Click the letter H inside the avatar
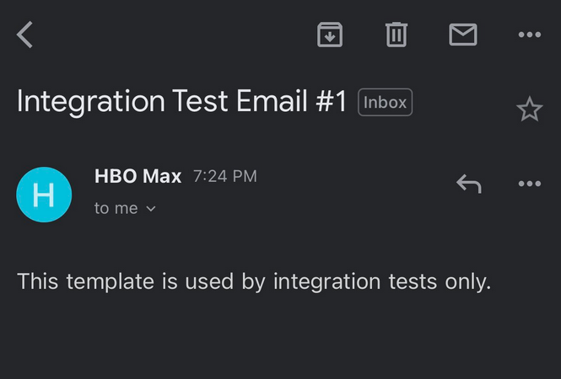 pos(44,195)
